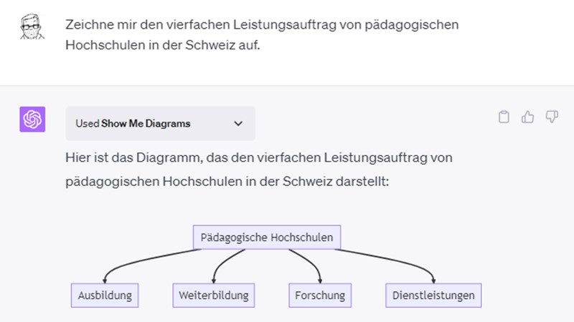Copy the response with the clipboard icon
574x322 pixels.
click(504, 117)
